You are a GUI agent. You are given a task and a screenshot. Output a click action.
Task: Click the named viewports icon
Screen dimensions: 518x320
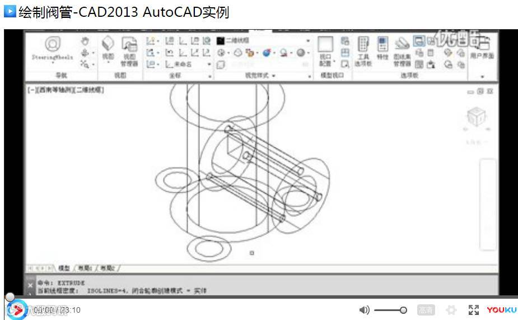tap(345, 41)
